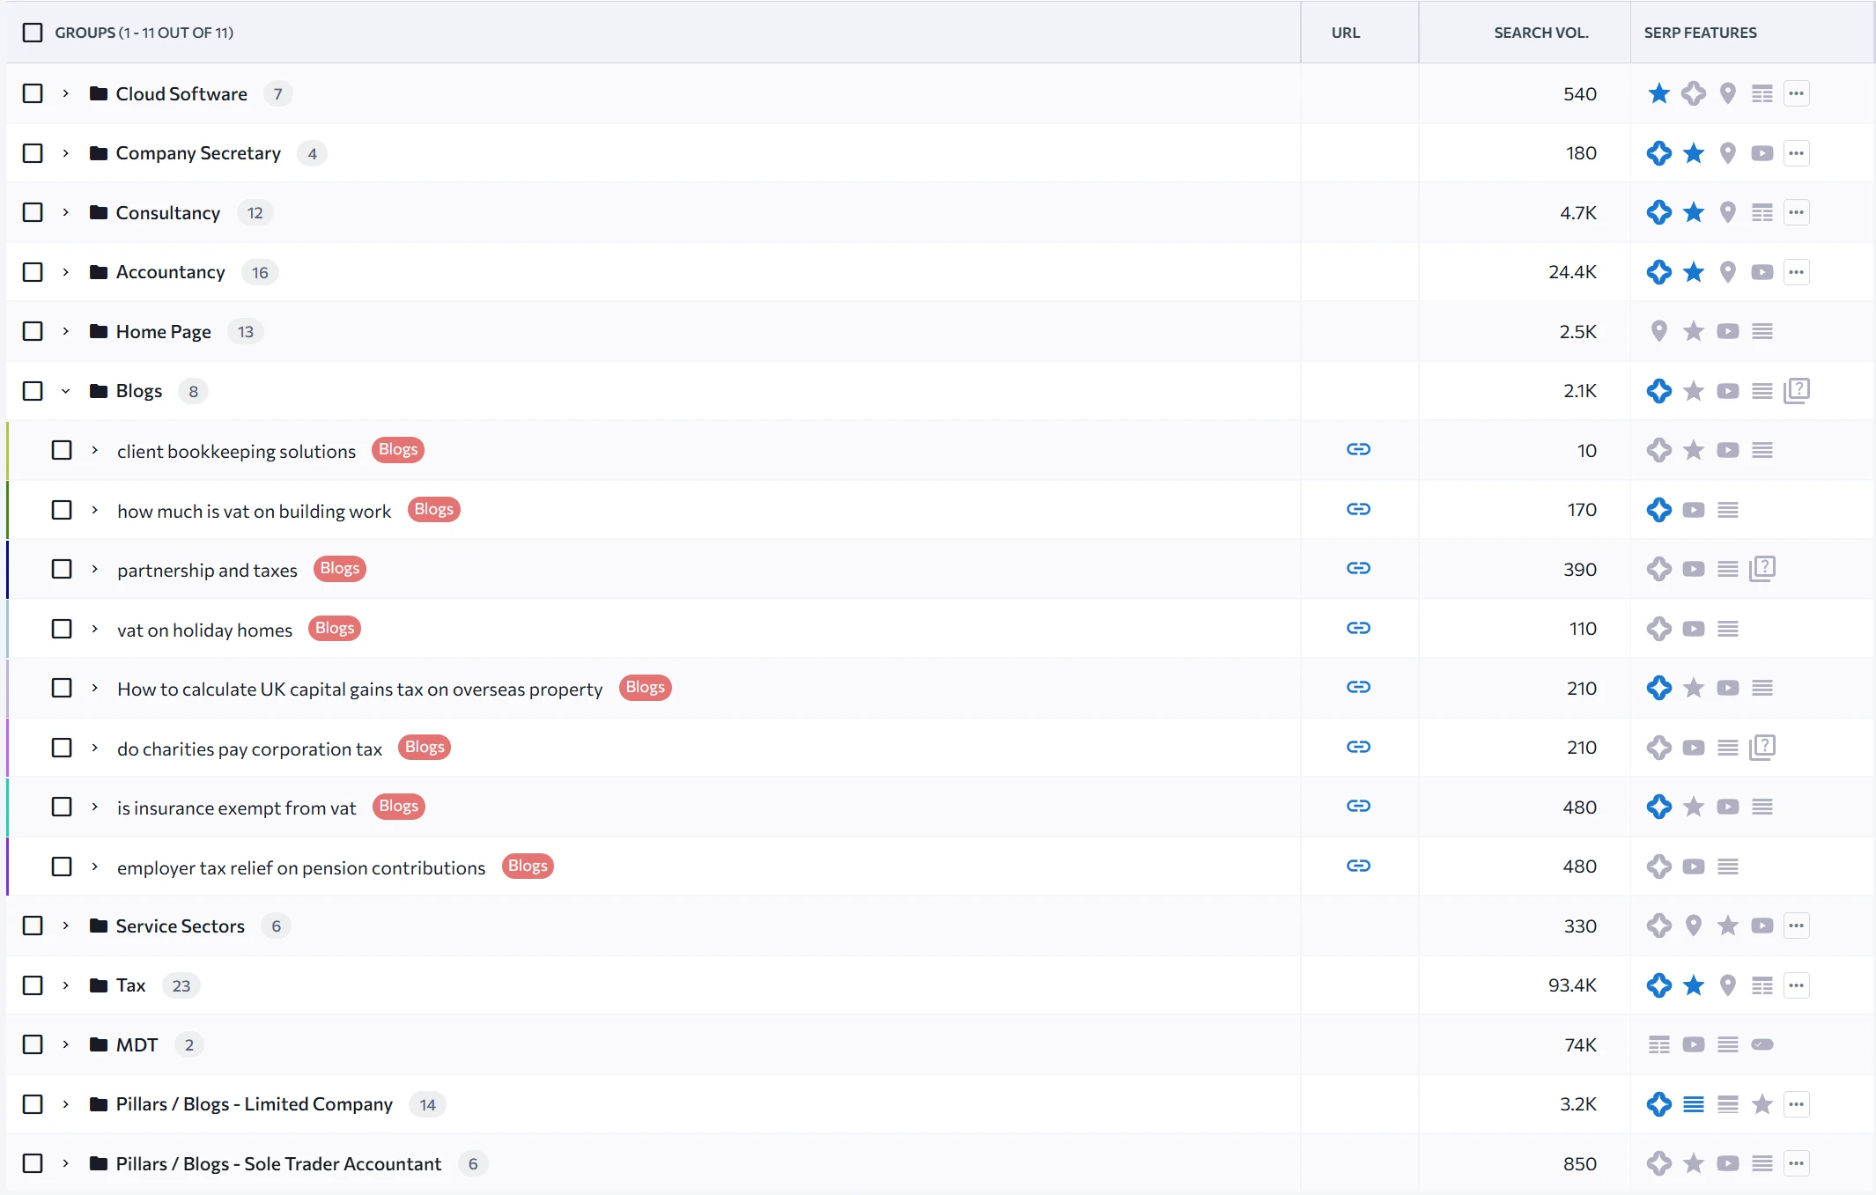The width and height of the screenshot is (1876, 1195).
Task: Click Blogs tag on vat on holiday homes
Action: pyautogui.click(x=335, y=628)
